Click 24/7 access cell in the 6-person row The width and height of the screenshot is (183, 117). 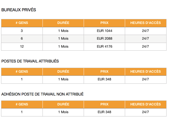click(146, 39)
